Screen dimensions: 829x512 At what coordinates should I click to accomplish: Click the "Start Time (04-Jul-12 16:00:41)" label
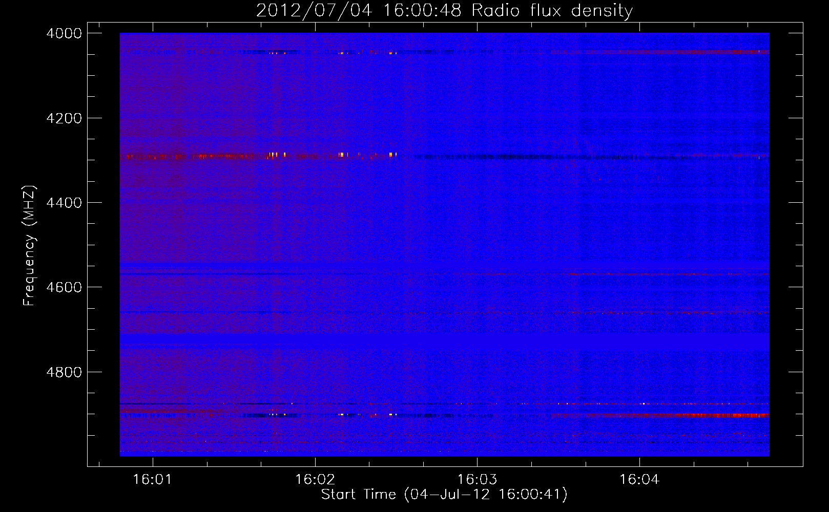pos(444,495)
